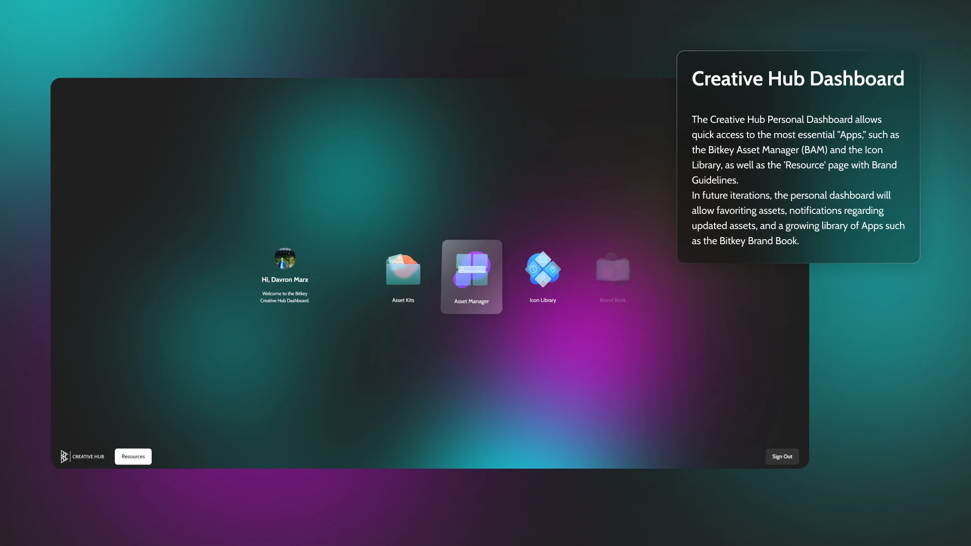The height and width of the screenshot is (546, 971).
Task: Launch the Asset Manager app icon
Action: 472,269
